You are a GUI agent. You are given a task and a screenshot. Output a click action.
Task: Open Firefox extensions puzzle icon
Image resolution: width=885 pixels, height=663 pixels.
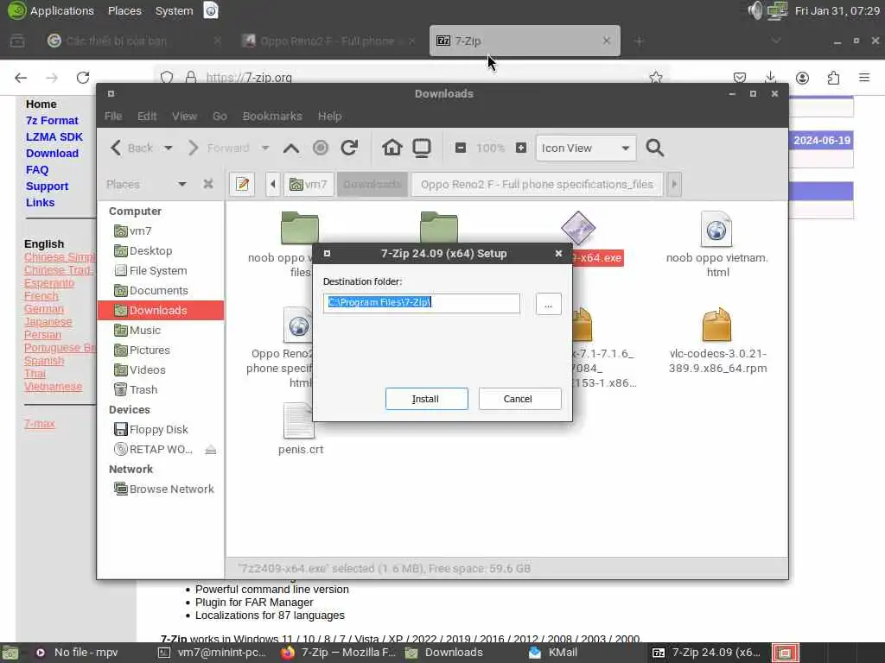(834, 77)
